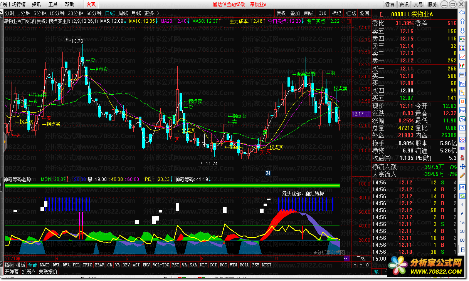Open the formula f(x) sidebar icon
This screenshot has width=469, height=281.
[462, 119]
